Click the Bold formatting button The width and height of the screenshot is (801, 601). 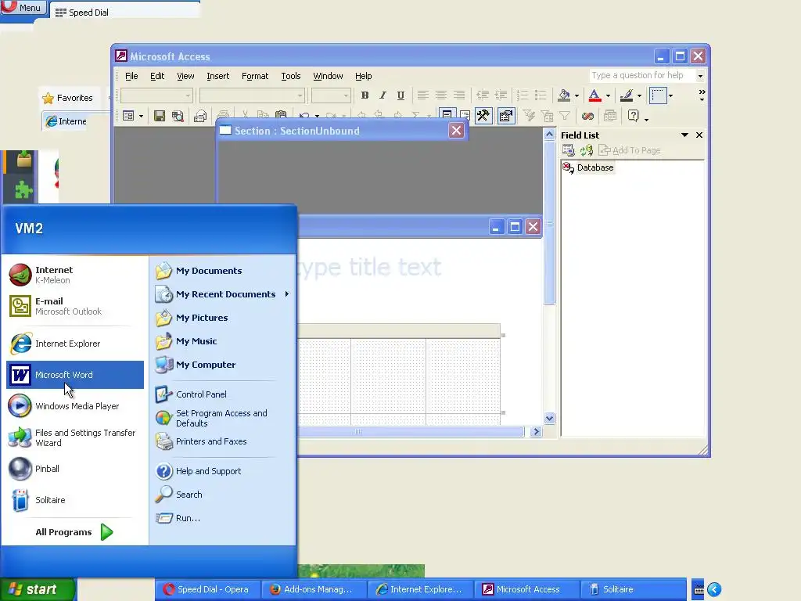365,95
